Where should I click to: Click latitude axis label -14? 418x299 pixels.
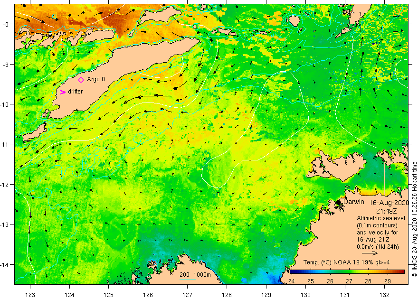click(x=5, y=265)
